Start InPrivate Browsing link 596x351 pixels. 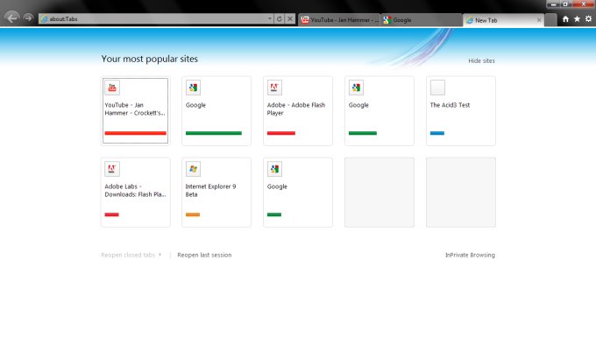[x=470, y=255]
